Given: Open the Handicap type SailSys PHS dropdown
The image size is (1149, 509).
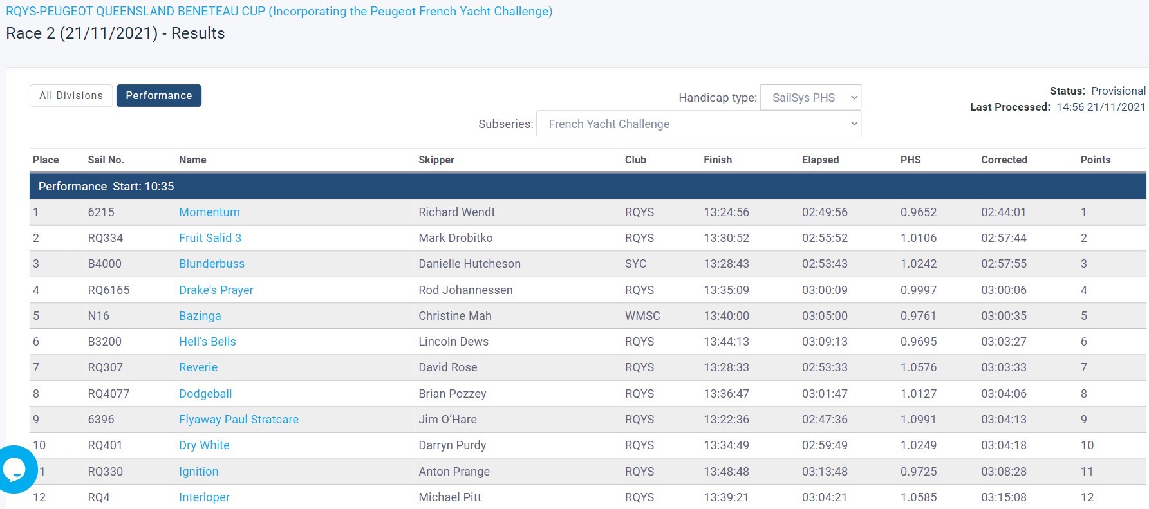Looking at the screenshot, I should [x=810, y=97].
